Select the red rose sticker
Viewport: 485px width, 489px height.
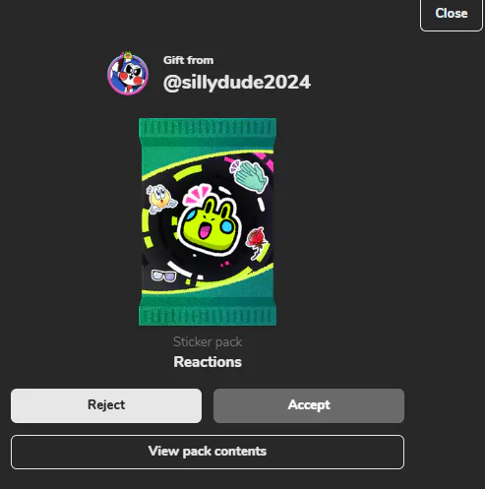257,242
